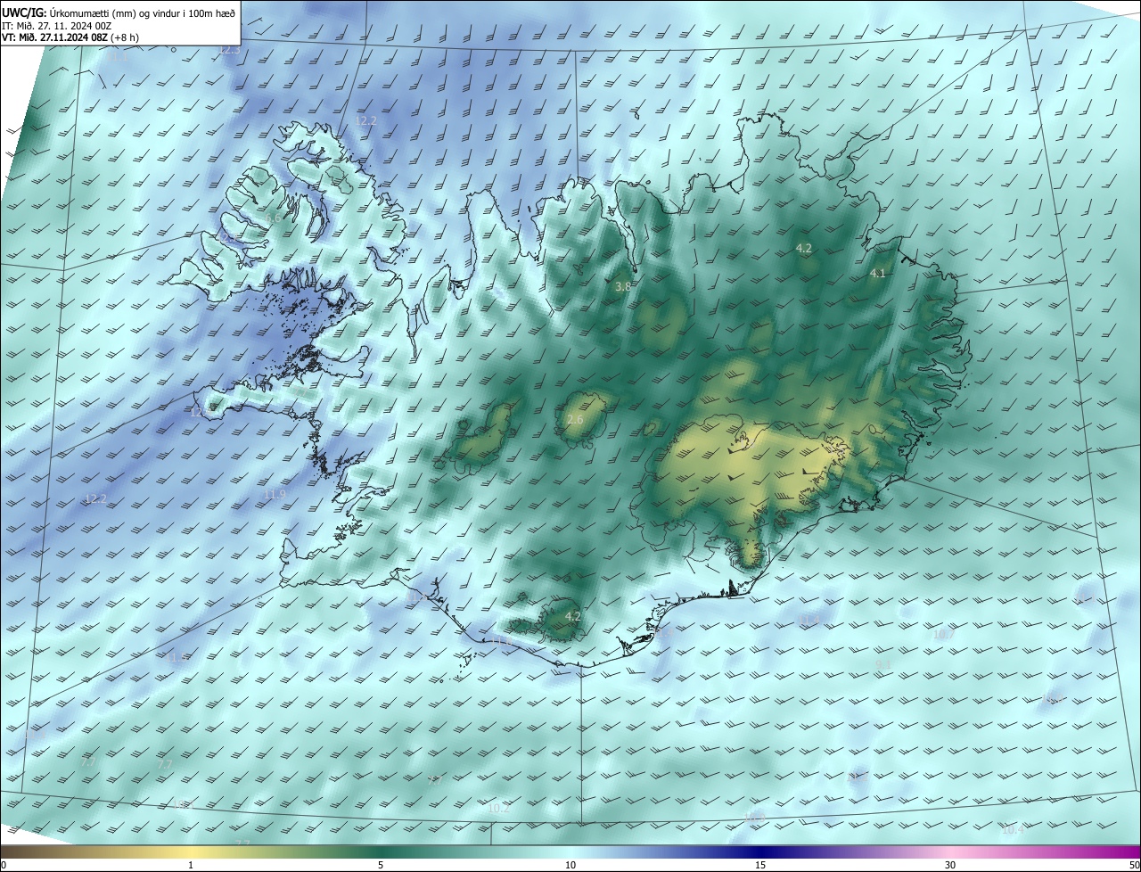
Task: Click the "6.6" value on the map
Action: (x=273, y=218)
